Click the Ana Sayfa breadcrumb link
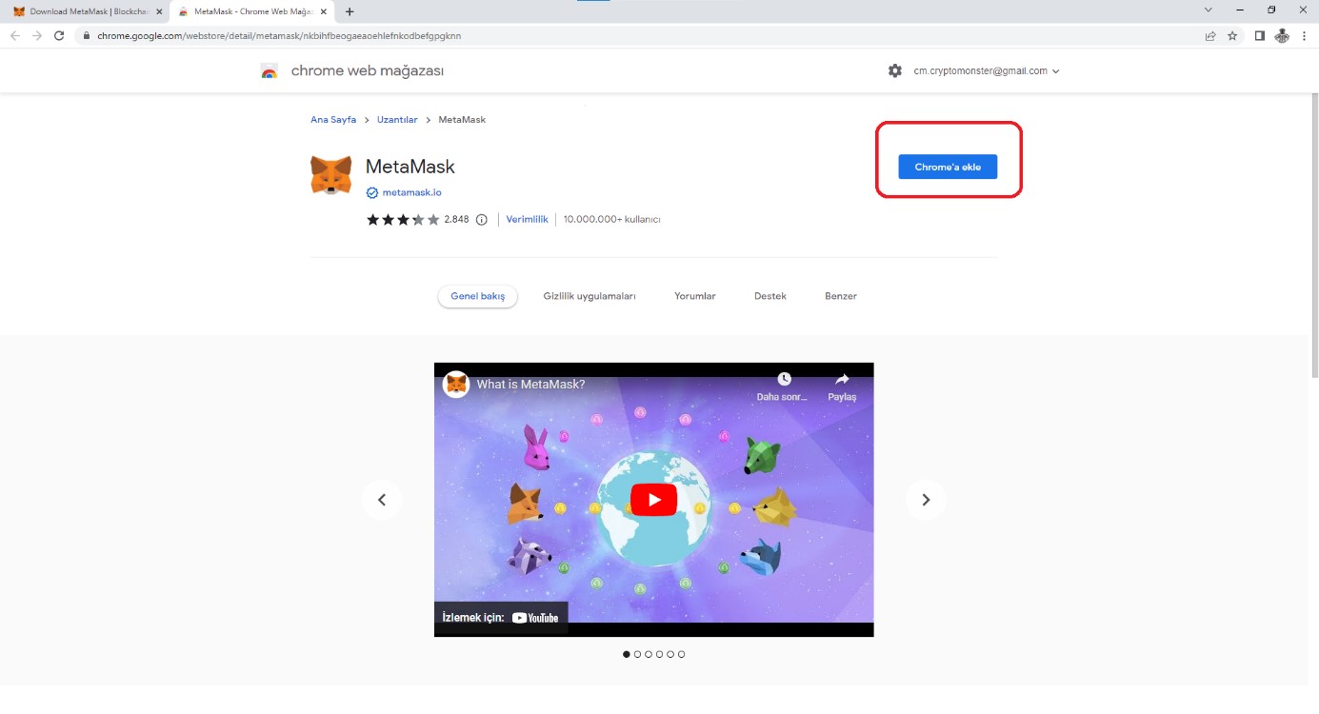This screenshot has width=1319, height=714. (x=333, y=120)
